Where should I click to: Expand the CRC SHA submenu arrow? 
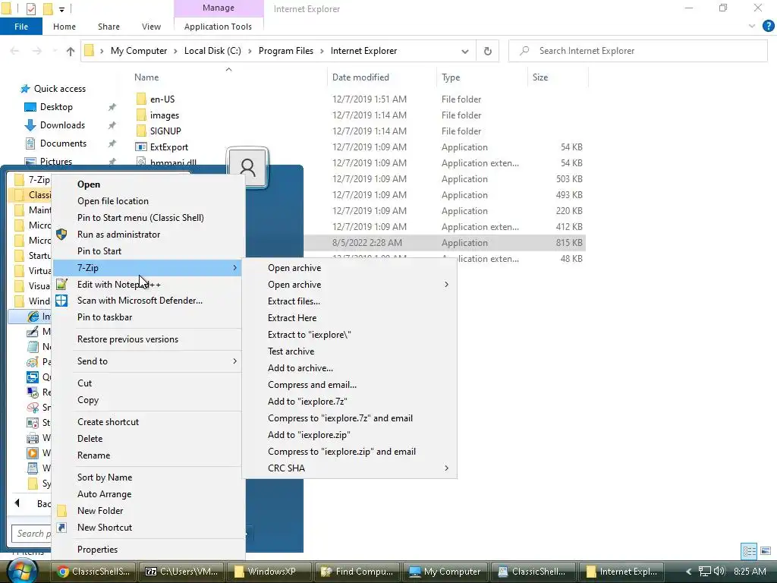click(446, 468)
